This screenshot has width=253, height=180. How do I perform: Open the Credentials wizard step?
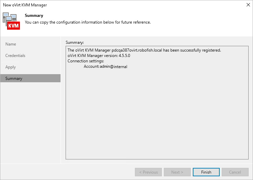pyautogui.click(x=15, y=56)
